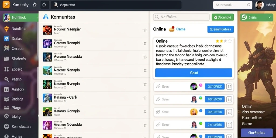The height and width of the screenshot is (138, 276).
Task: Open yellow avatar in third row
Action: 194,112
